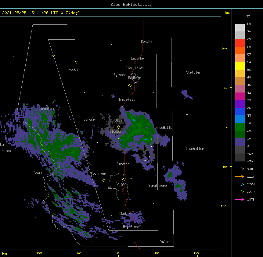This screenshot has width=263, height=257.
Task: Pick the red 65 dBZ color swatch
Action: pyautogui.click(x=240, y=43)
